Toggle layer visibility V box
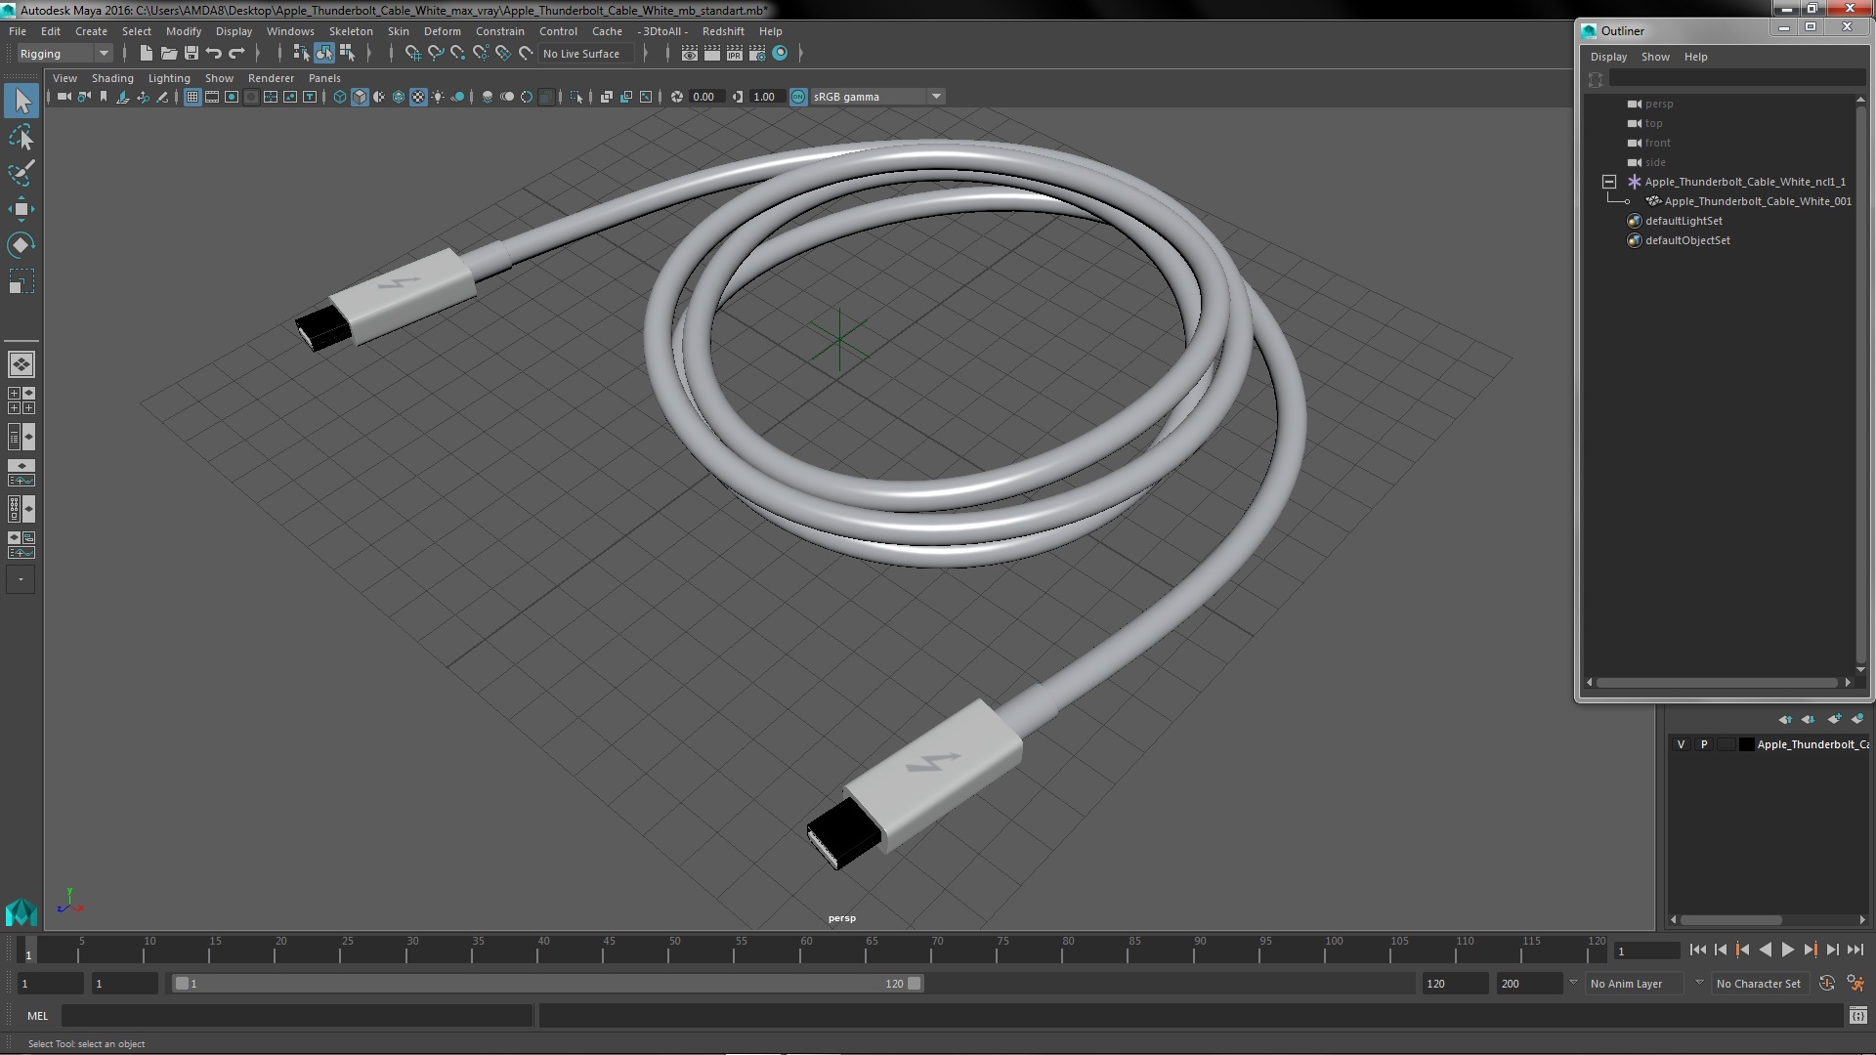 [1681, 744]
